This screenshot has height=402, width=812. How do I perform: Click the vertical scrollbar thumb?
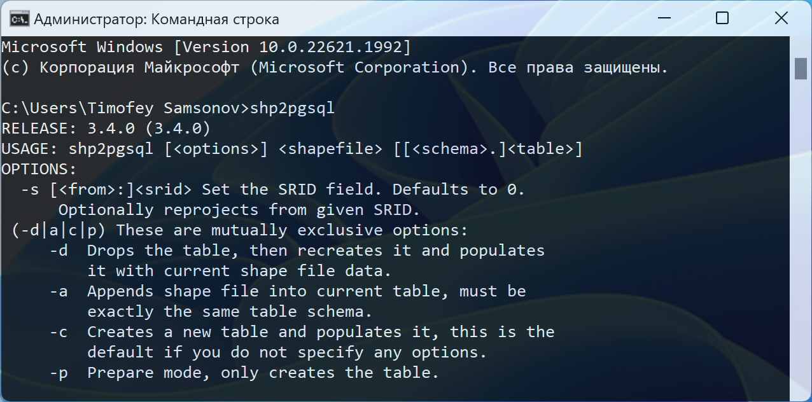800,69
